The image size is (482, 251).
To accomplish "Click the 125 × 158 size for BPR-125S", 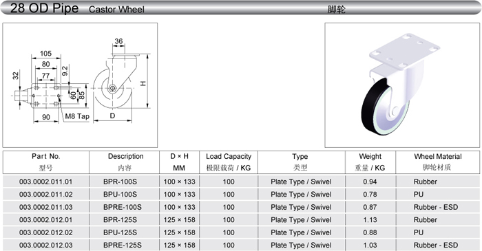I will click(179, 219).
